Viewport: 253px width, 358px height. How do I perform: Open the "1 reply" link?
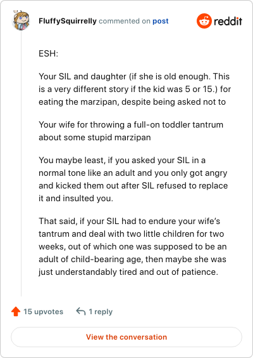(101, 312)
